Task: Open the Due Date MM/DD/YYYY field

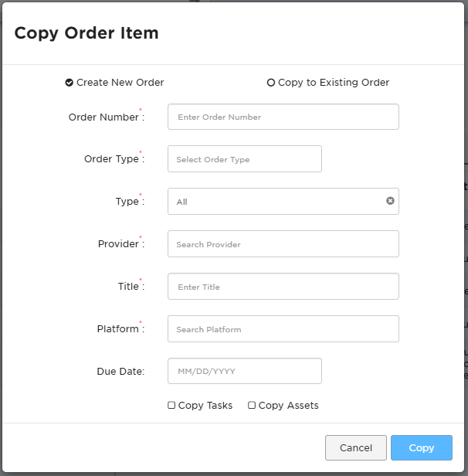Action: pyautogui.click(x=245, y=371)
